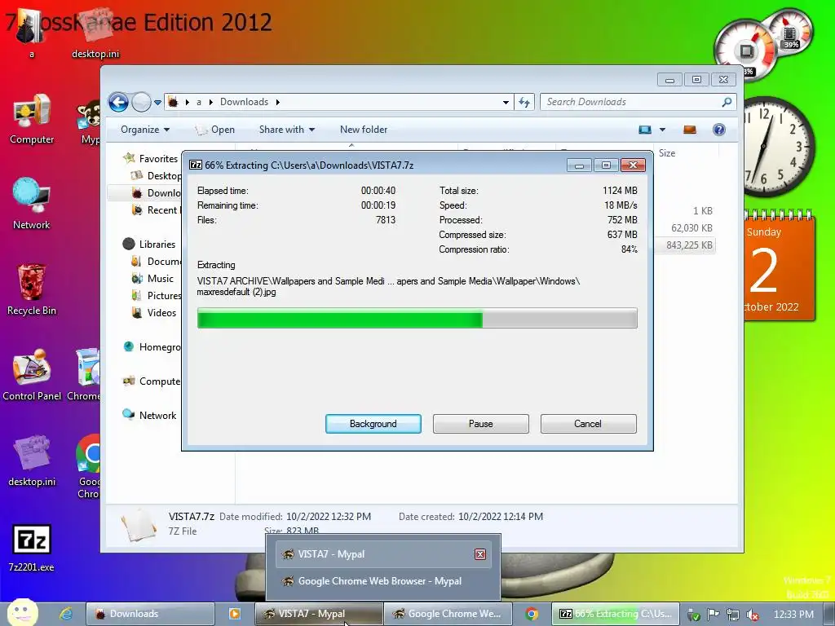Viewport: 835px width, 626px height.
Task: Click VISTA7 - Mypal taskbar button
Action: click(319, 614)
